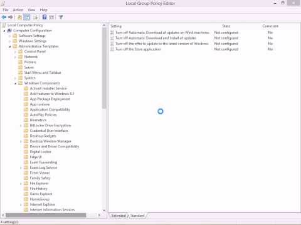This screenshot has height=225, width=301.
Task: Select 'Application Compatibility' tree item
Action: [x=50, y=109]
